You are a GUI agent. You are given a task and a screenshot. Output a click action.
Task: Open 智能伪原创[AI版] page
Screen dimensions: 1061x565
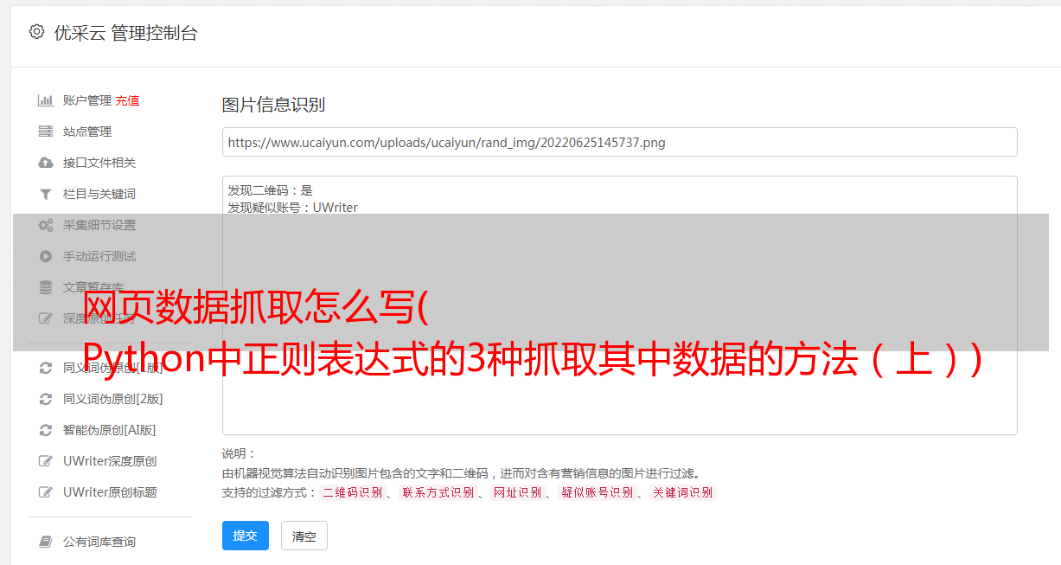(110, 430)
